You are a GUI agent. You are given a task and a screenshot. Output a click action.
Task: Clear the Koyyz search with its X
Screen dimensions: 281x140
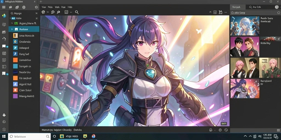(x=36, y=13)
